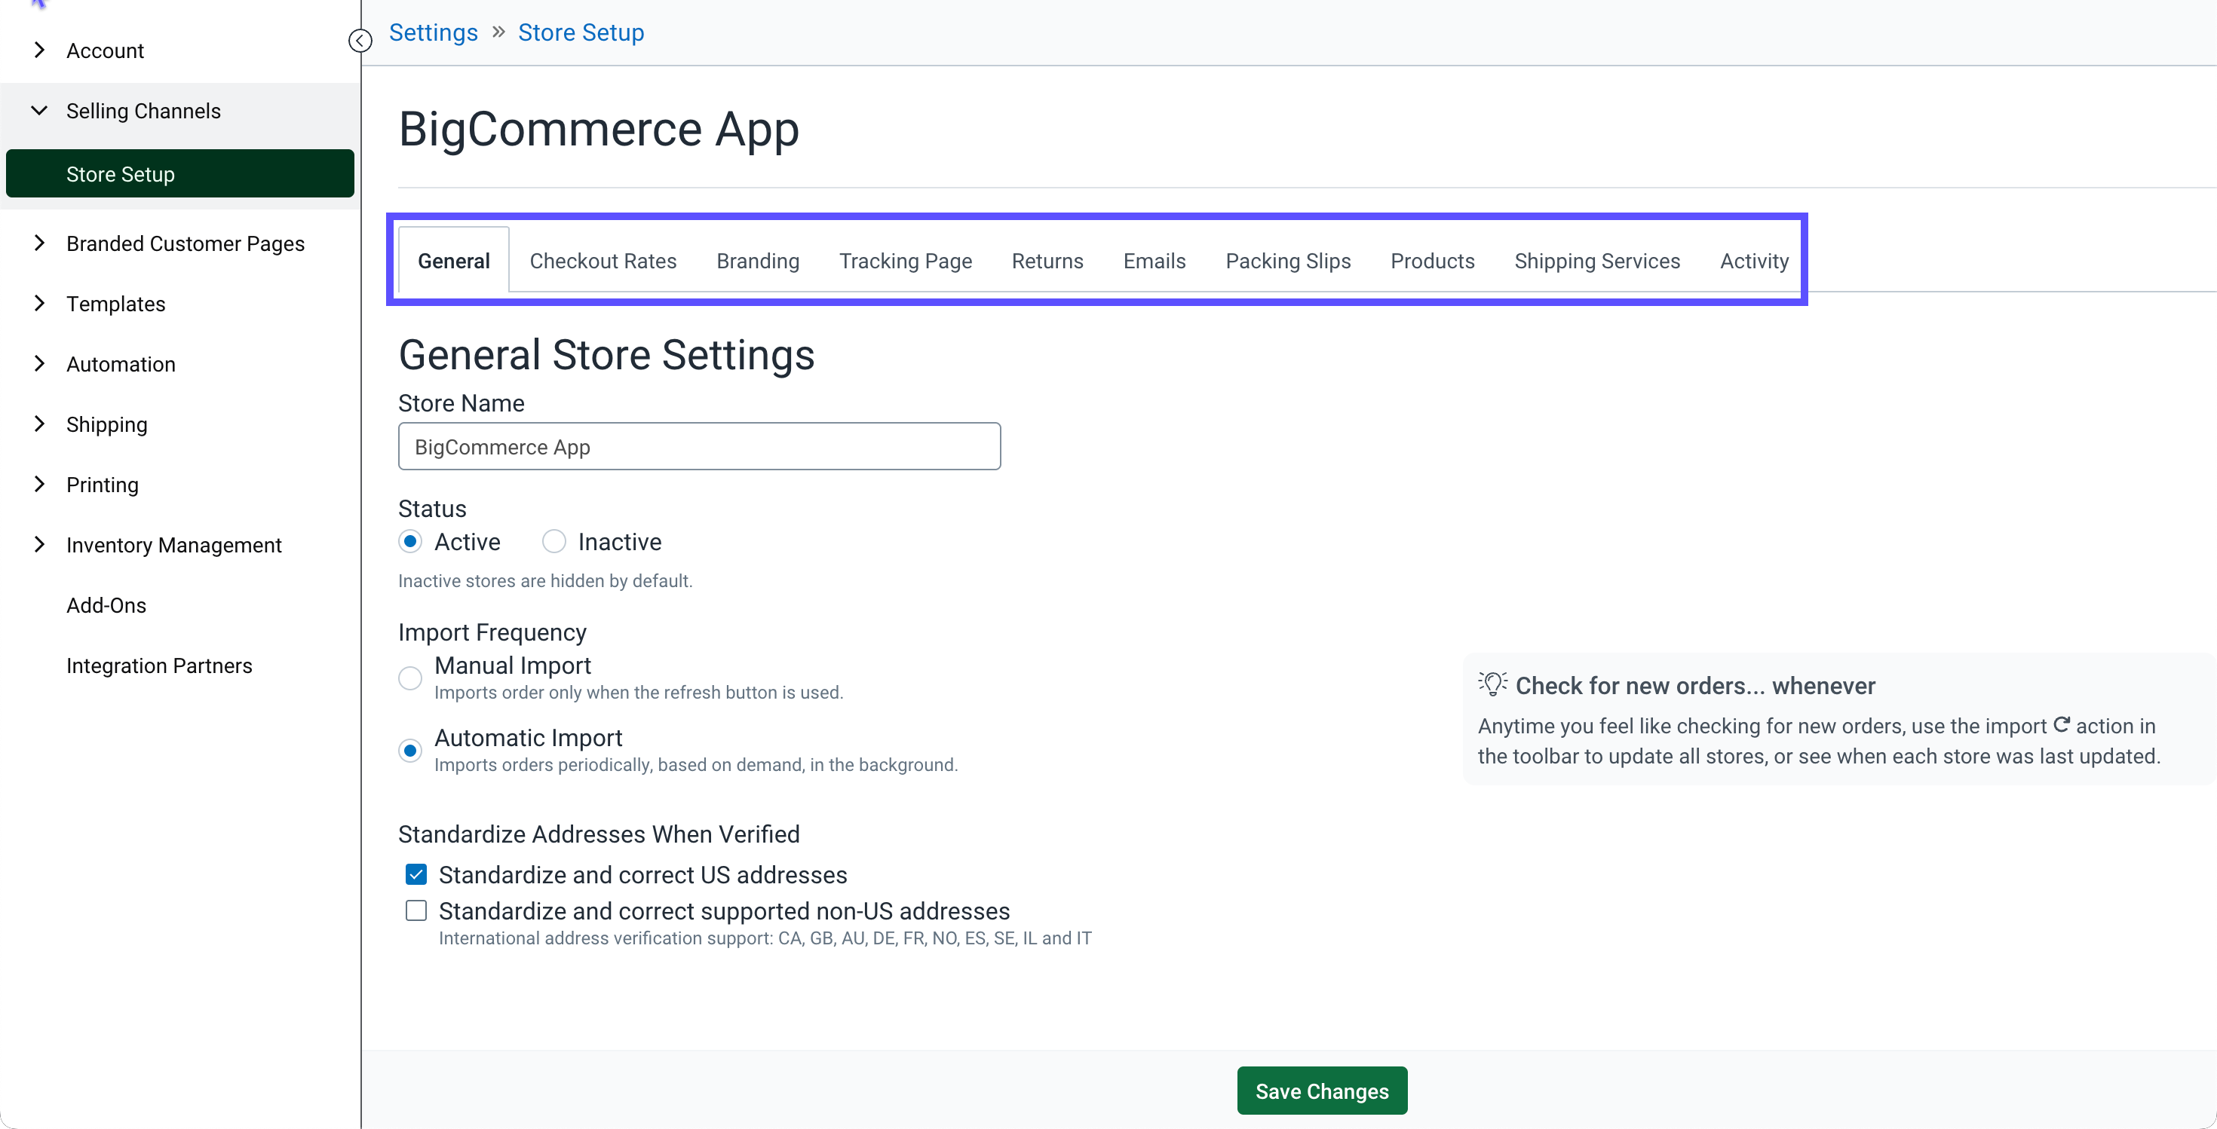
Task: Click the Store Name input field
Action: point(699,446)
